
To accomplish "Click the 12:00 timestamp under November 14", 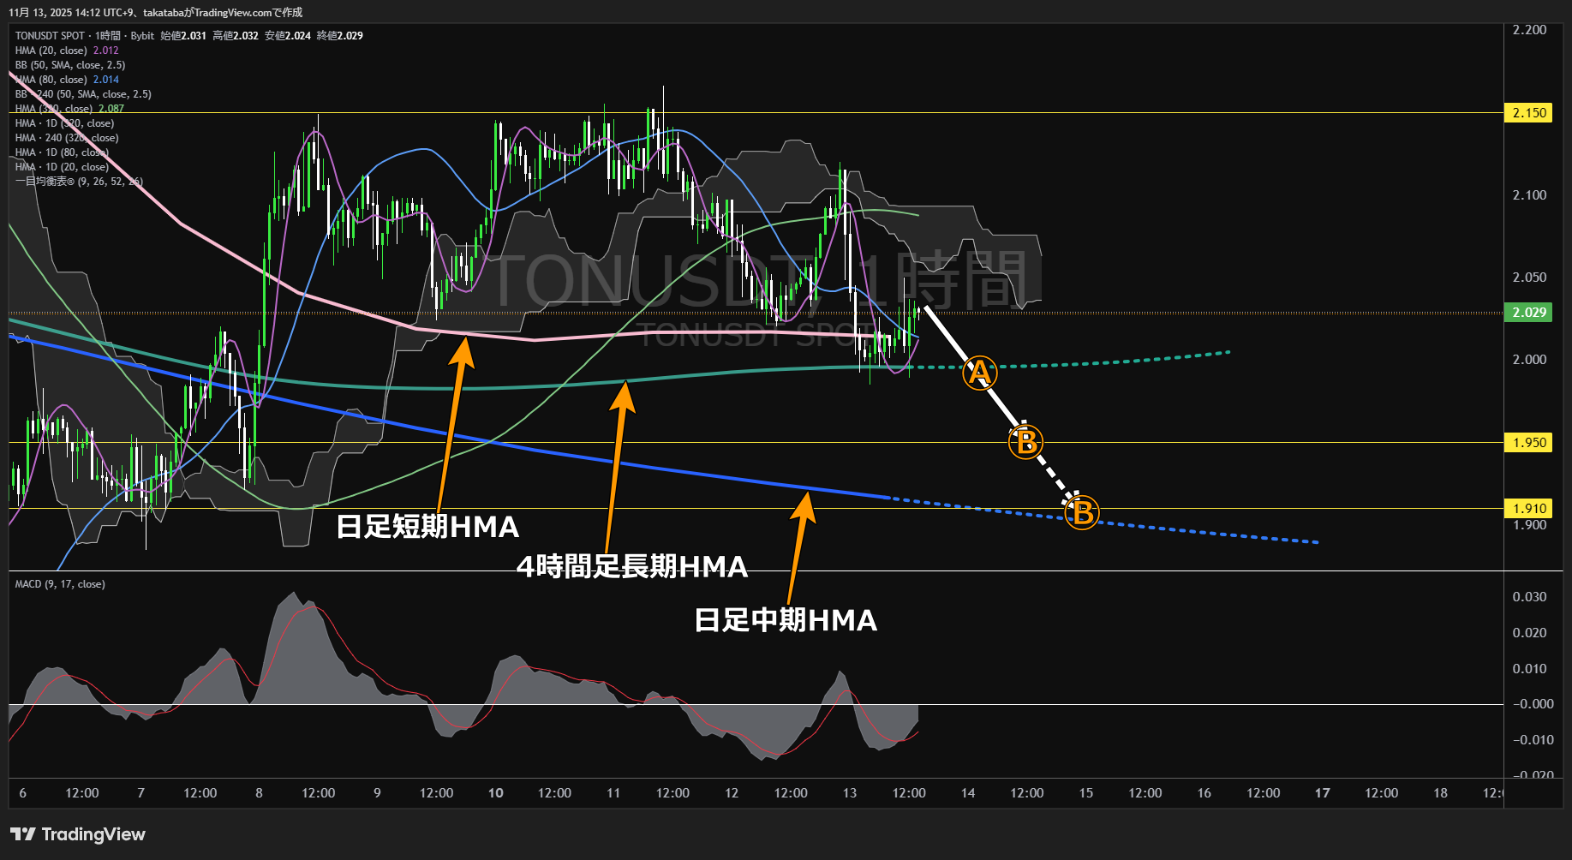I will pos(1025,792).
